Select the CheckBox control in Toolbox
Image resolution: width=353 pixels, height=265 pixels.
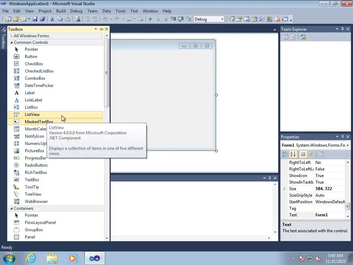56,64
